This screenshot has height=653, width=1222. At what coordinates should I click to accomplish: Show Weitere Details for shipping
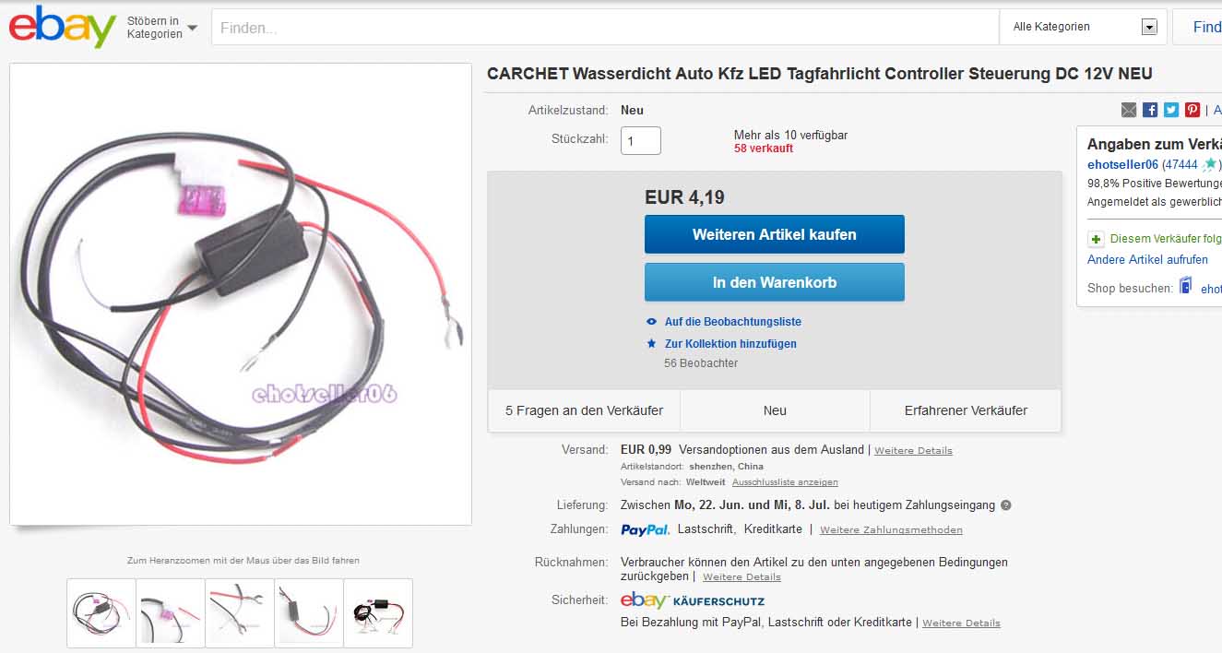pyautogui.click(x=913, y=451)
